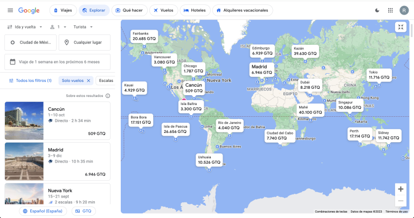414x218 pixels.
Task: Collapse the map fullscreen toggle icon
Action: pyautogui.click(x=401, y=27)
